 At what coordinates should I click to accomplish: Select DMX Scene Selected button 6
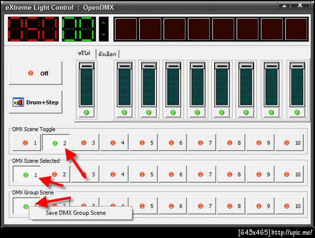173,174
